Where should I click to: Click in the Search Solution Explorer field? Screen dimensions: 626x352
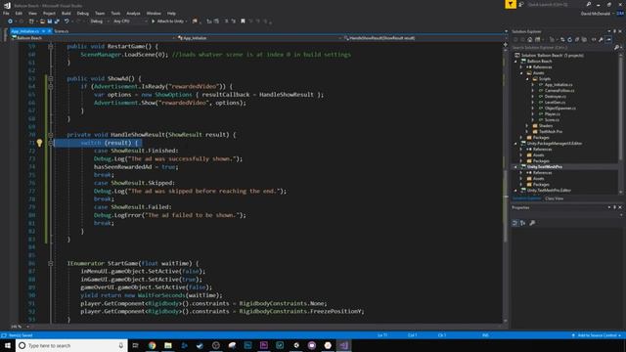tap(563, 48)
